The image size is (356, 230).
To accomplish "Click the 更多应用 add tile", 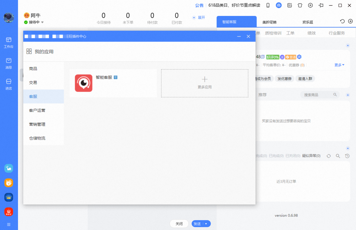I will click(205, 83).
